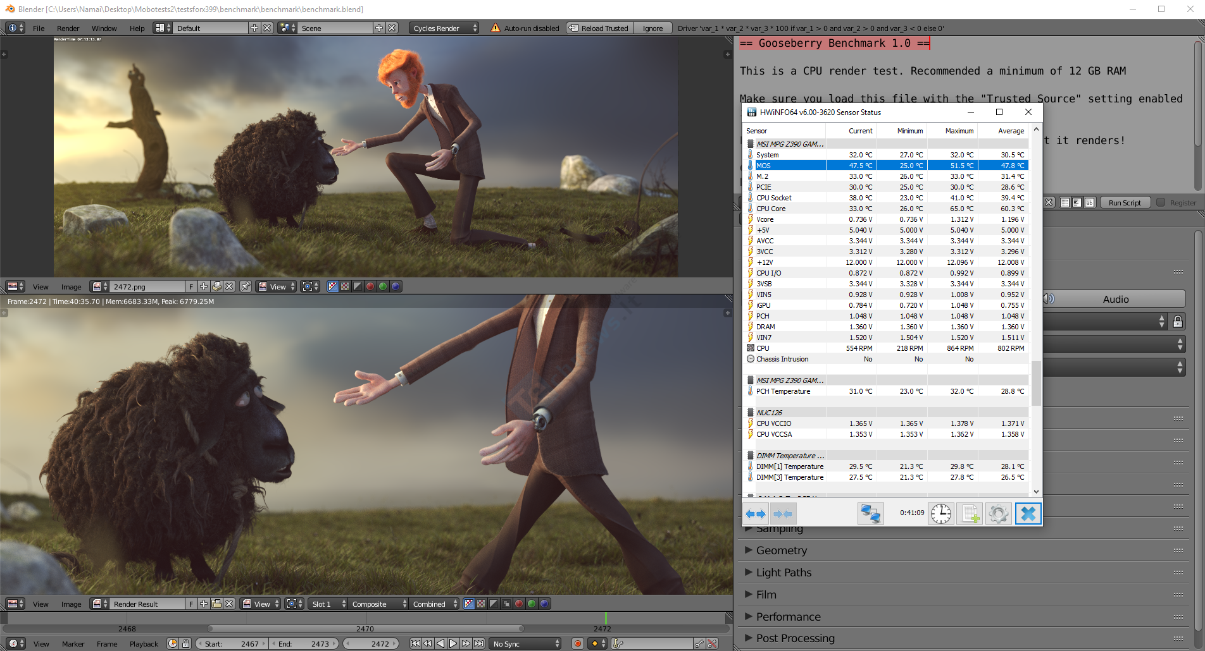Toggle the red channel display in the Render Result editor

pos(519,604)
